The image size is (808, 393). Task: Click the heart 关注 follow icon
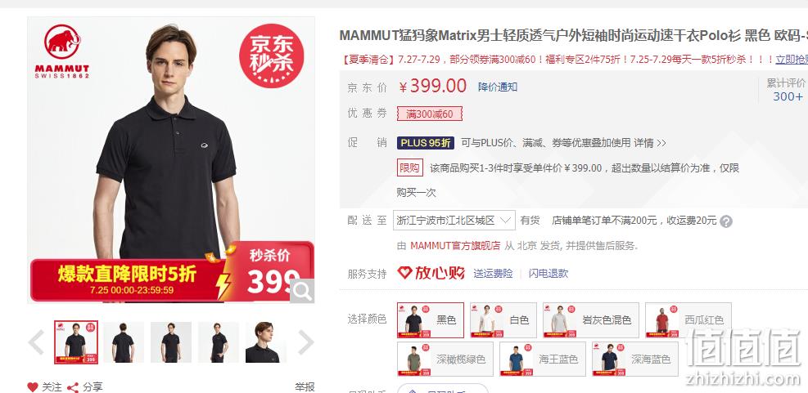(x=33, y=386)
